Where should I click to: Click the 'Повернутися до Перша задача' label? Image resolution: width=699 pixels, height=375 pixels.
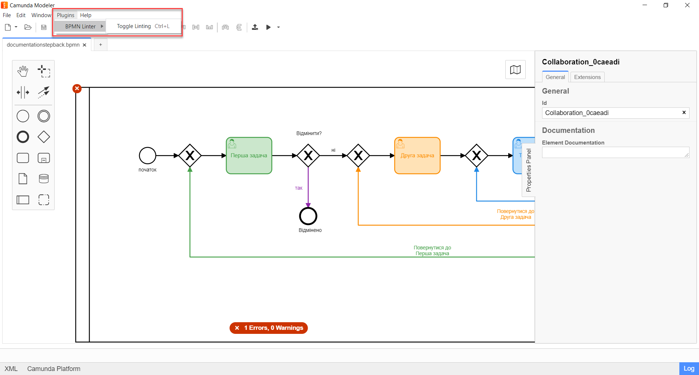point(432,250)
